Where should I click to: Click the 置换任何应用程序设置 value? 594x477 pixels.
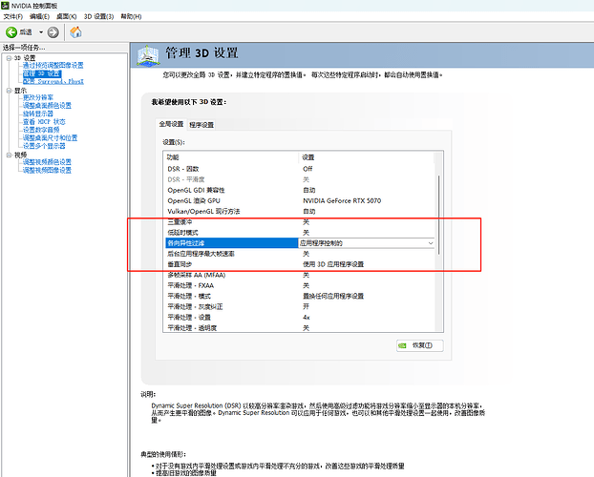point(333,296)
